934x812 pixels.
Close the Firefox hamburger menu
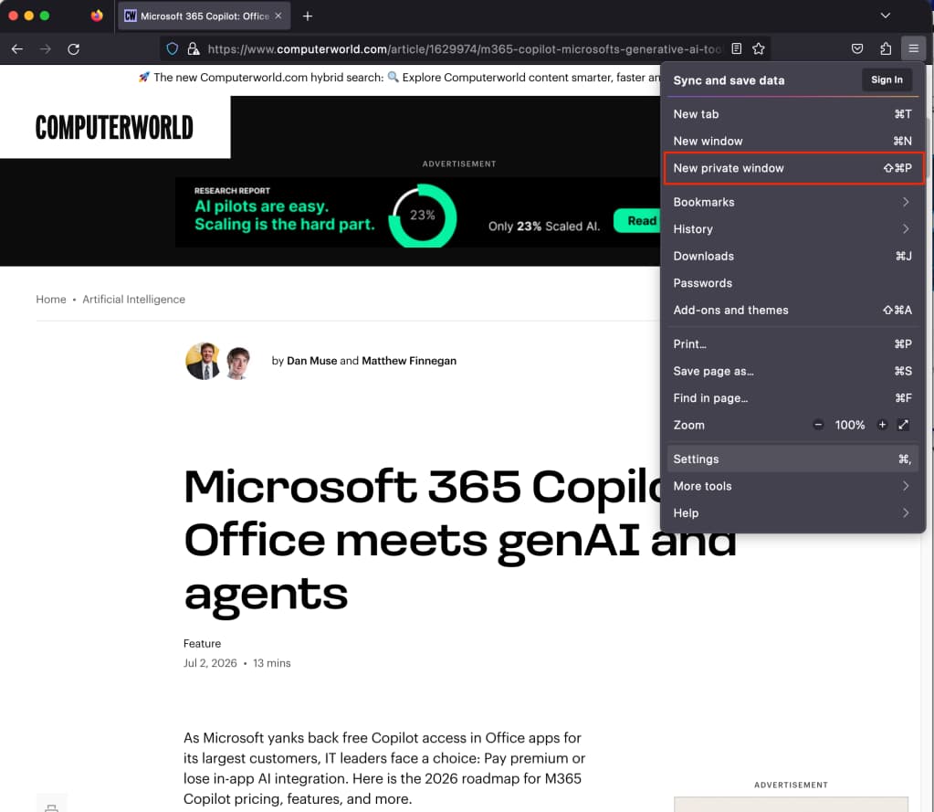pos(914,48)
